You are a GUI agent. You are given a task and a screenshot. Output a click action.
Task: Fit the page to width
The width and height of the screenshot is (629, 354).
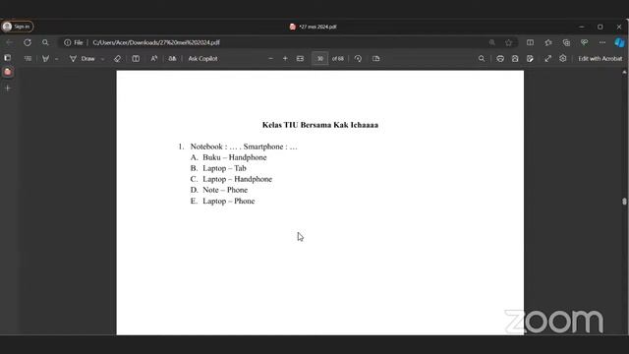300,59
